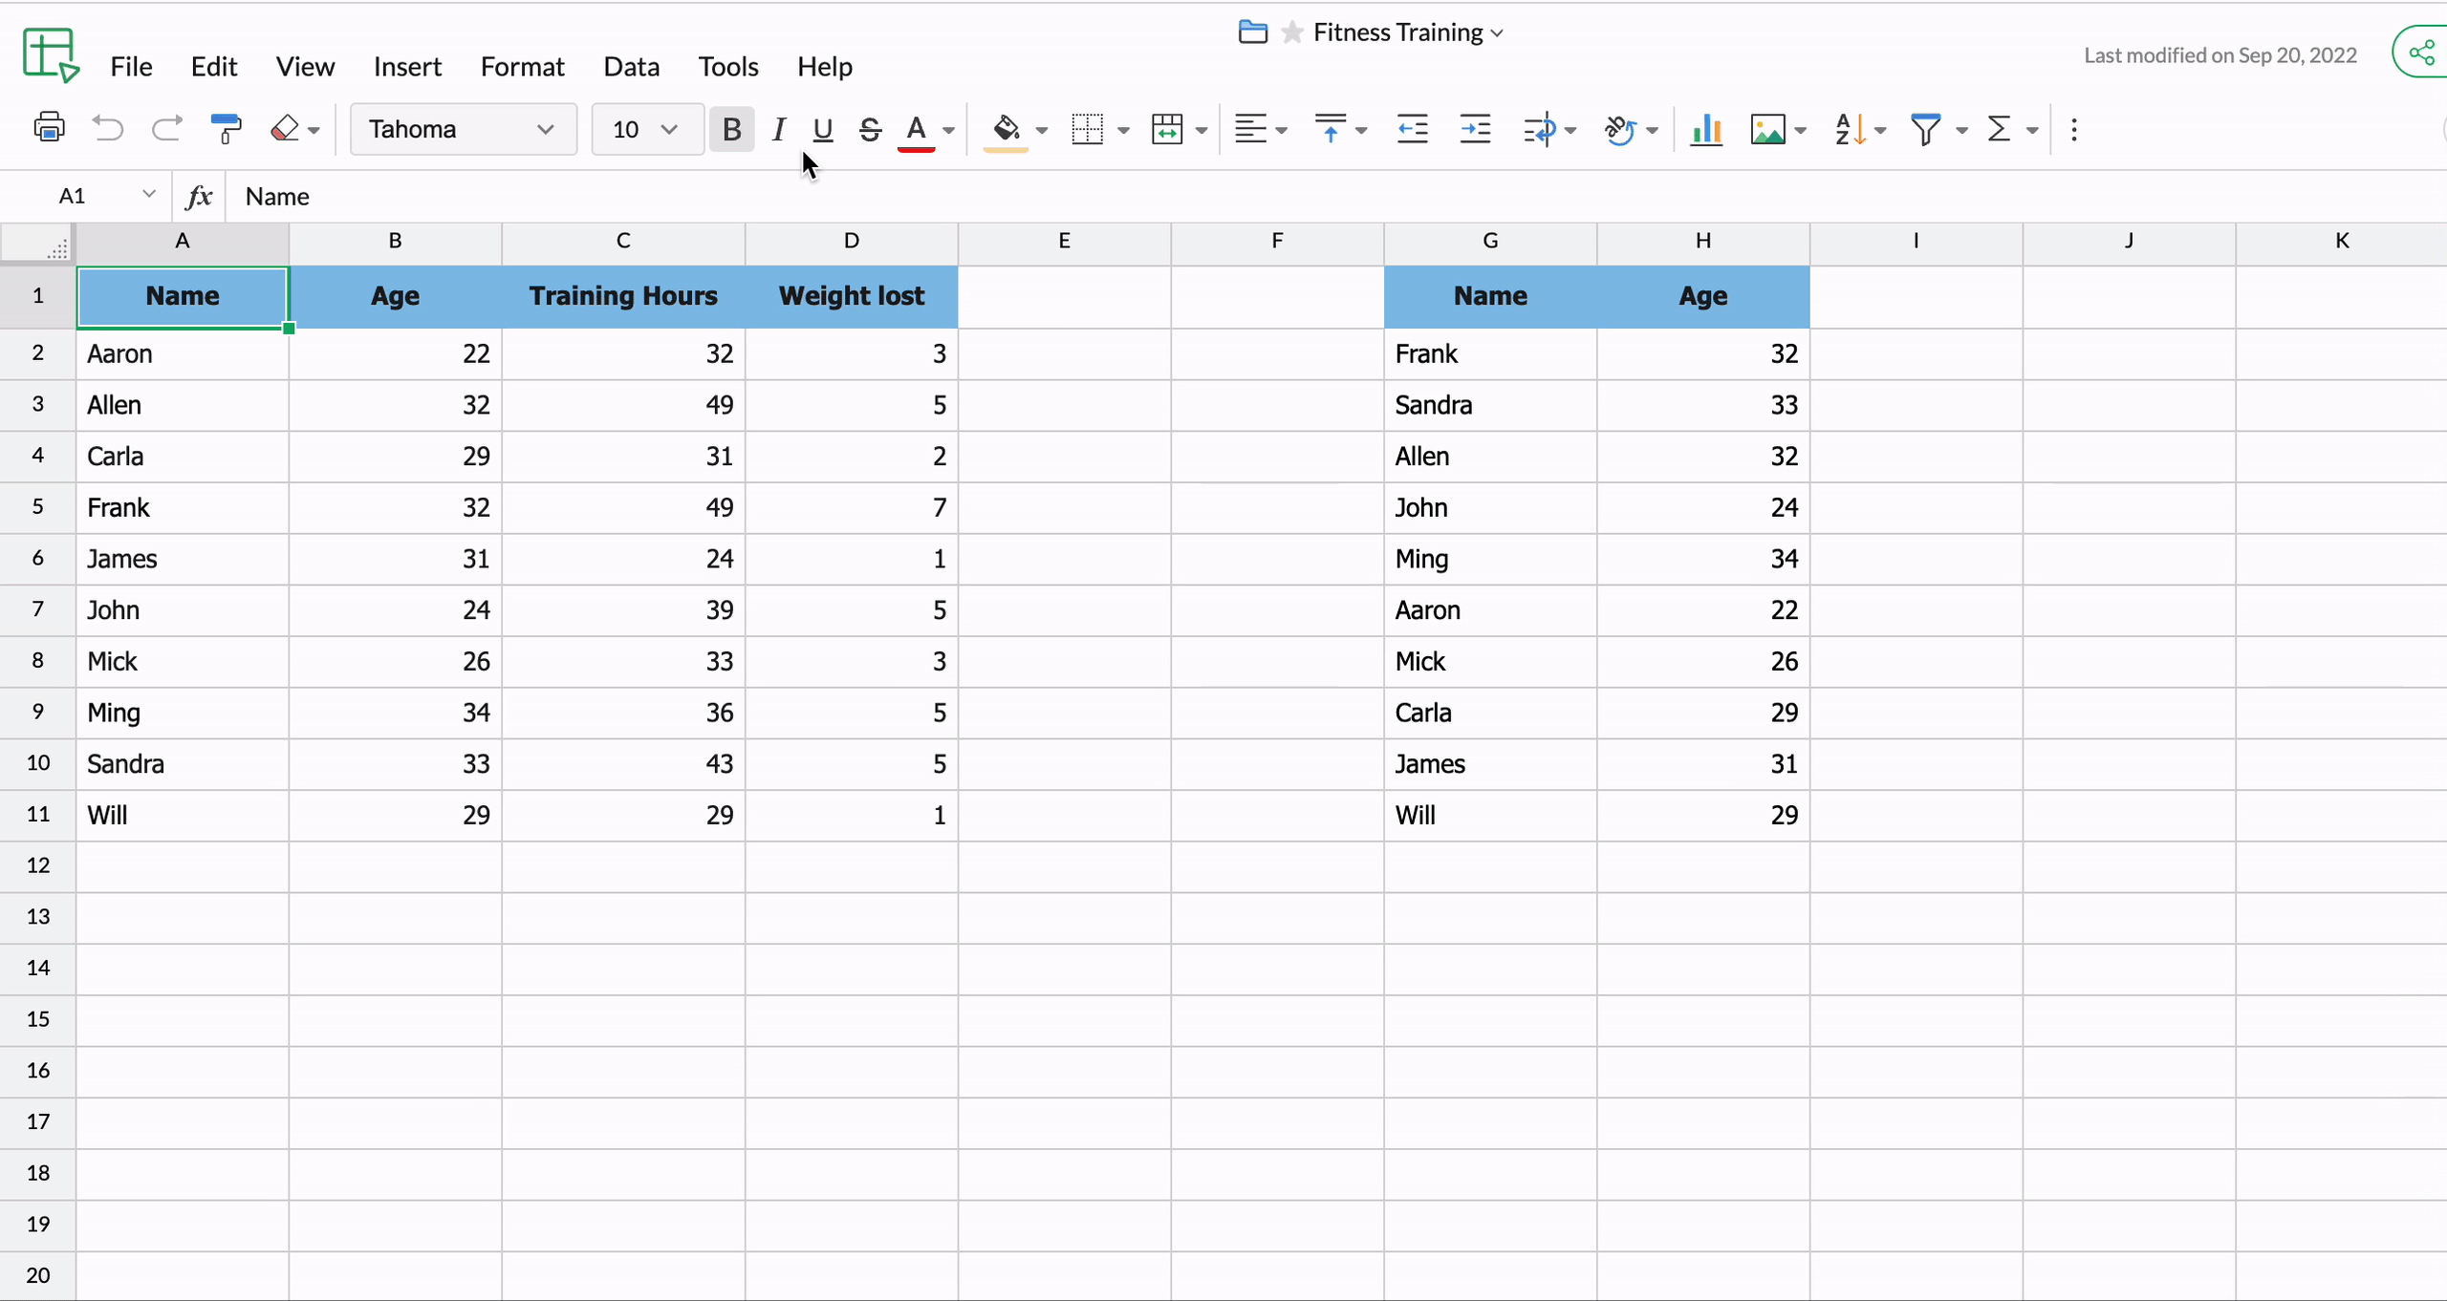The width and height of the screenshot is (2447, 1301).
Task: Click the Print icon in toolbar
Action: pos(49,128)
